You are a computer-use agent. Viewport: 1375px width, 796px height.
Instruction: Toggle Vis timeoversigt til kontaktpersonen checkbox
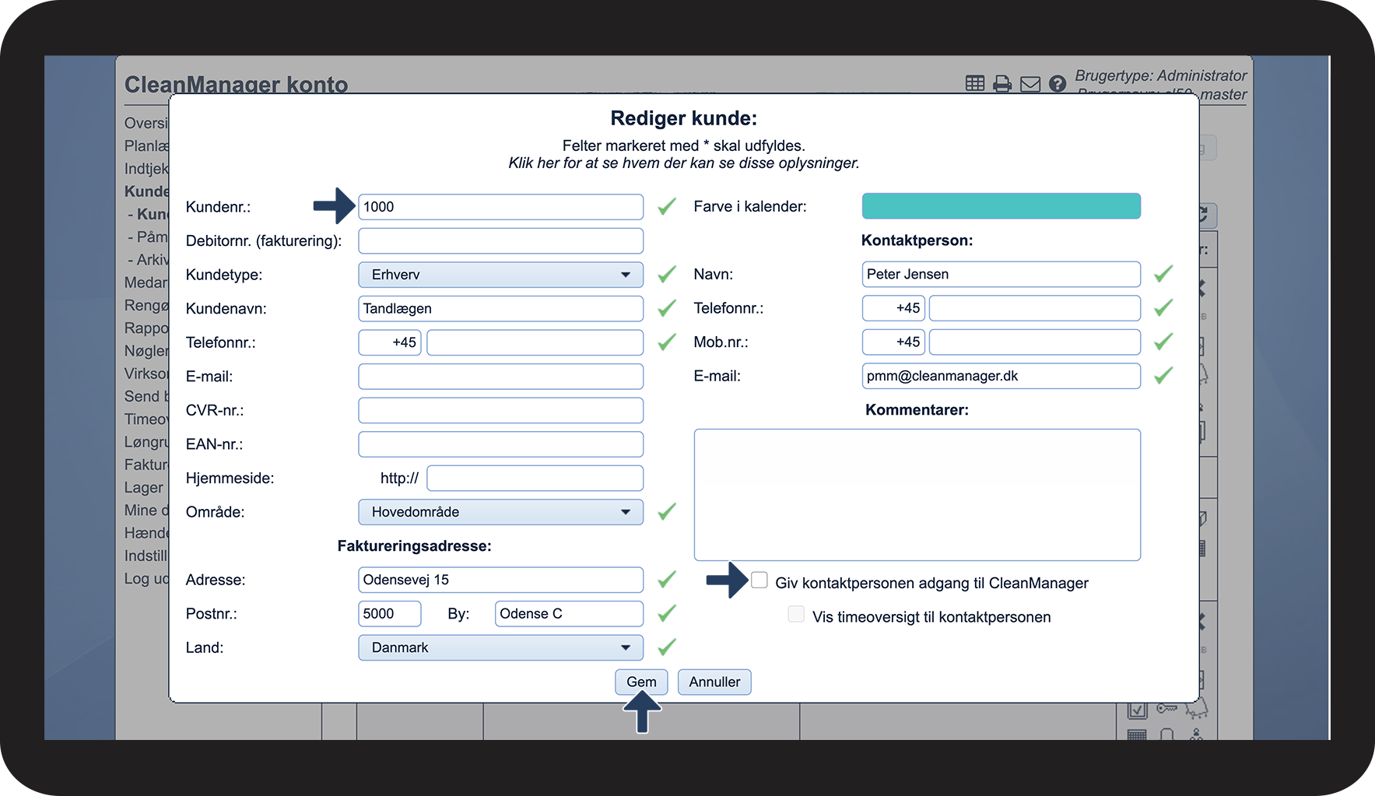click(796, 614)
